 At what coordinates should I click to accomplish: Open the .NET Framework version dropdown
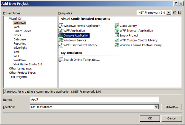click(169, 12)
